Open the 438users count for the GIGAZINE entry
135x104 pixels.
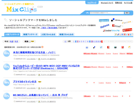(x=87, y=67)
